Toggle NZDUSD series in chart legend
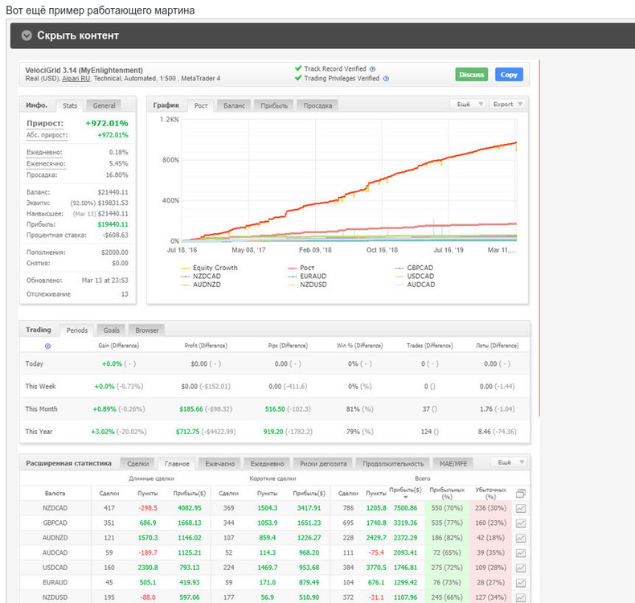The image size is (635, 603). click(307, 285)
